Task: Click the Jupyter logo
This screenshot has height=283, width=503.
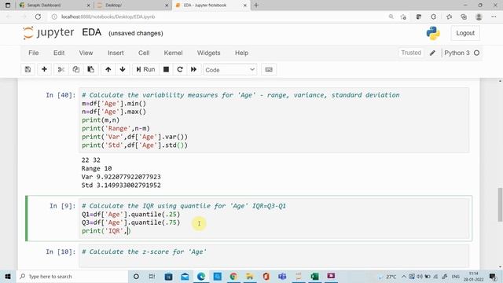Action: click(x=48, y=33)
